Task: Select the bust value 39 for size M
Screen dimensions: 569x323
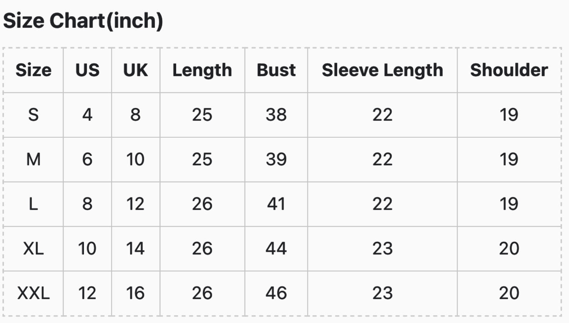Action: coord(276,159)
